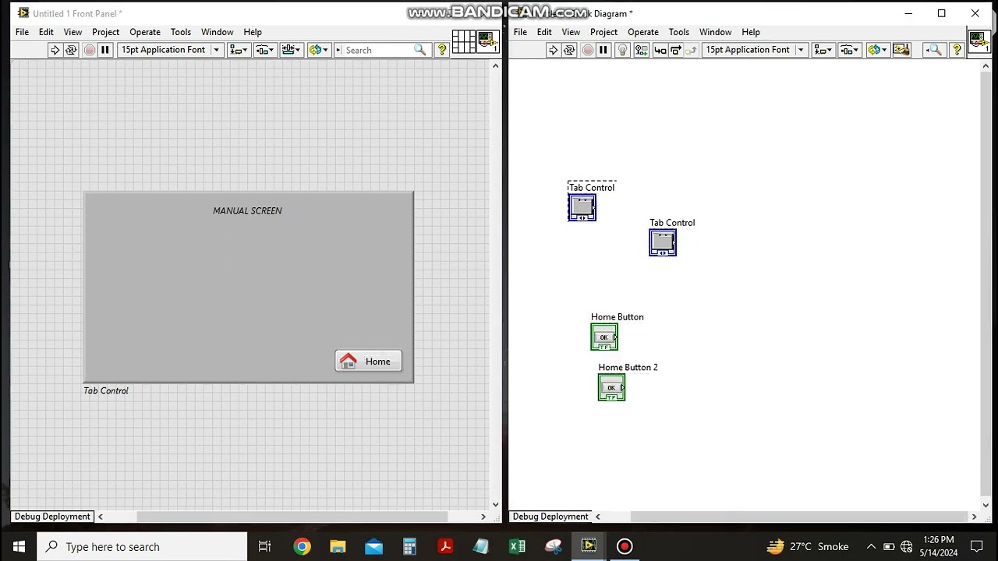Open Windows Start menu
998x561 pixels.
click(x=19, y=546)
